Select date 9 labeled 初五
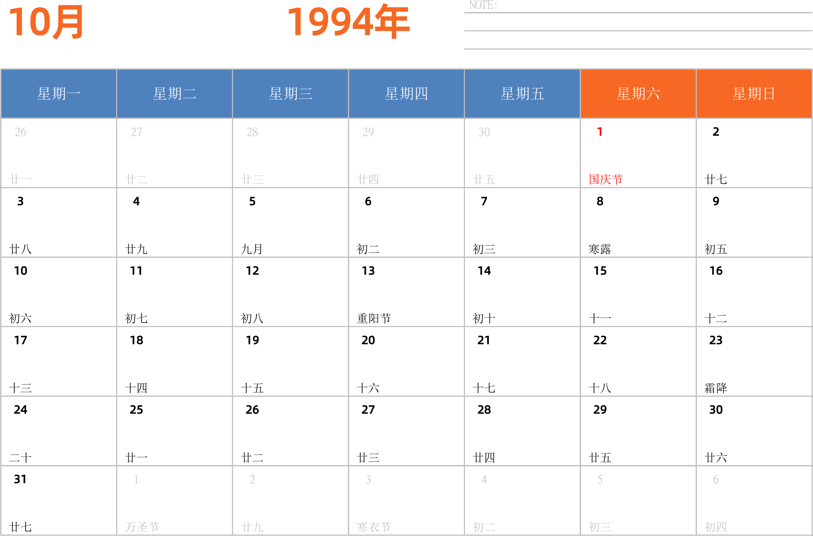The height and width of the screenshot is (536, 813). point(716,201)
